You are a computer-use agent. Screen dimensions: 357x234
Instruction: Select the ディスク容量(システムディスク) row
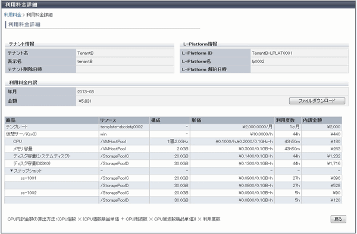[173, 156]
